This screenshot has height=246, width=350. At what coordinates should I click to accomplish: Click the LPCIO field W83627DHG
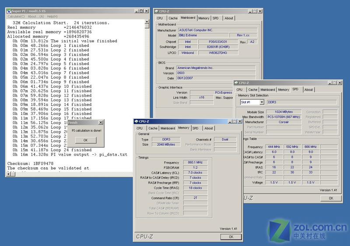point(218,53)
